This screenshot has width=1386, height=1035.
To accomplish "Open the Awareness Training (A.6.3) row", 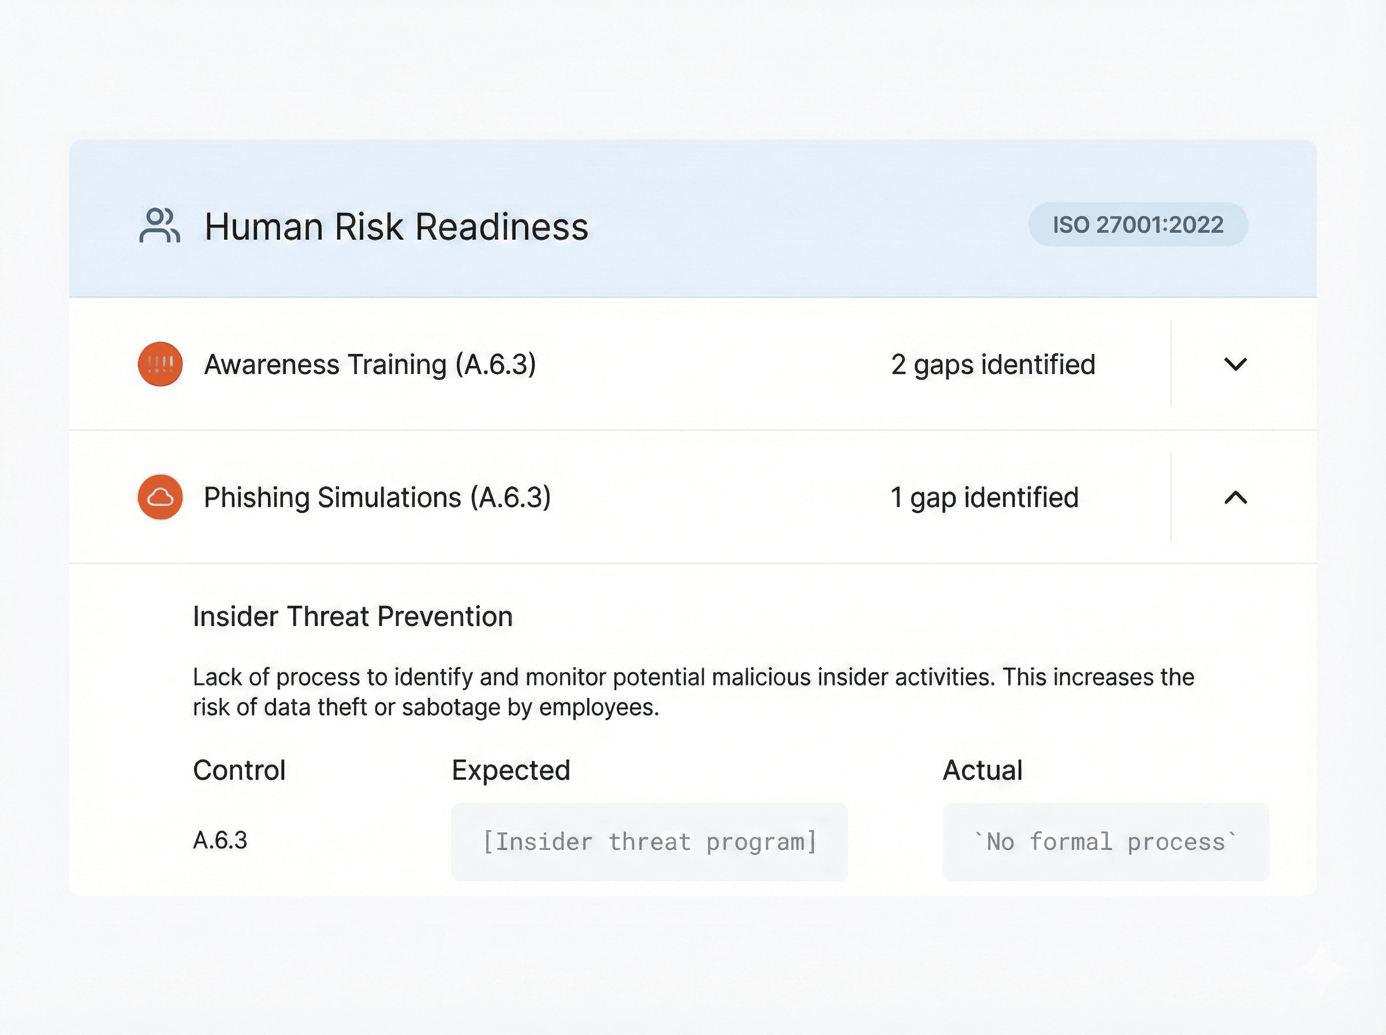I will 370,364.
